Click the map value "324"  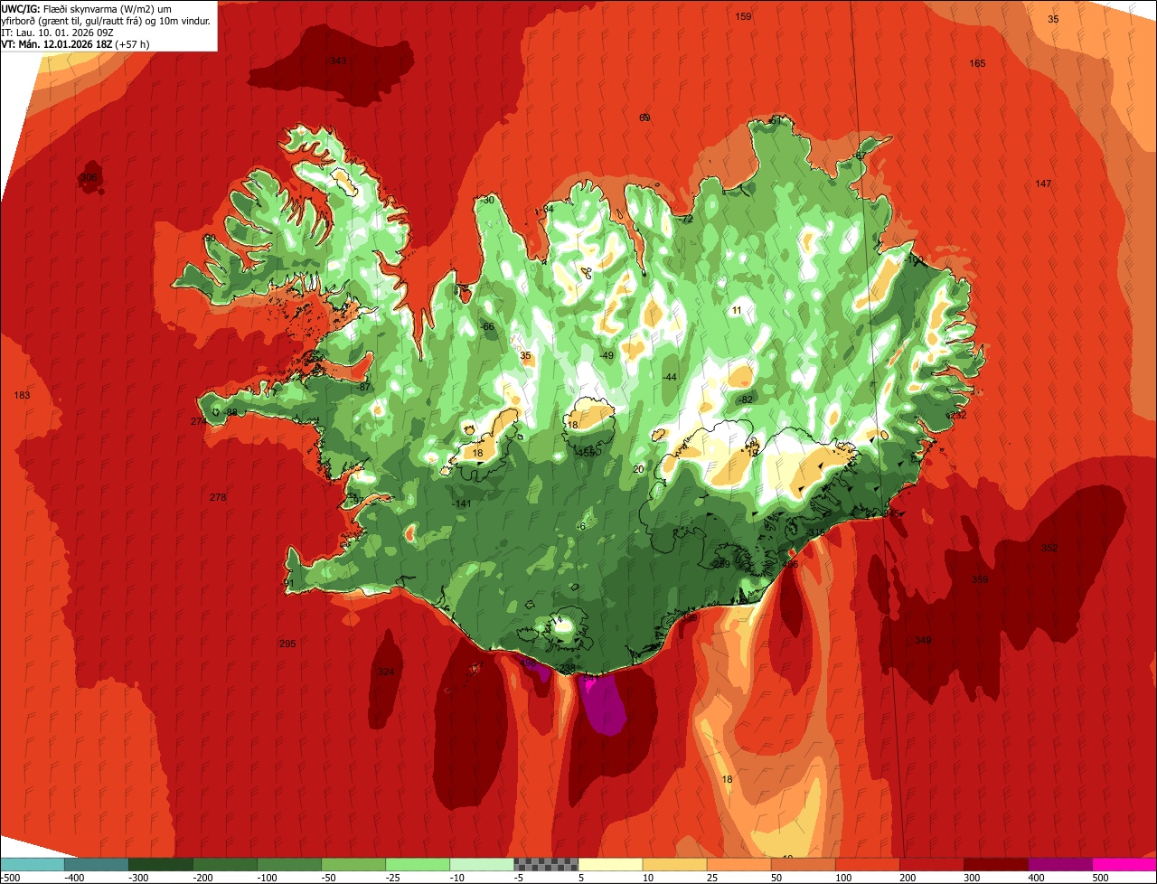(x=386, y=672)
